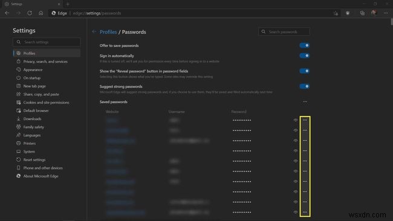Click the Username column header
This screenshot has height=221, width=393.
click(x=177, y=112)
